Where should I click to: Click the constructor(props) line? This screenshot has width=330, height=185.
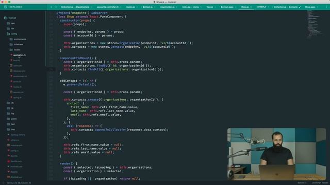coord(77,21)
